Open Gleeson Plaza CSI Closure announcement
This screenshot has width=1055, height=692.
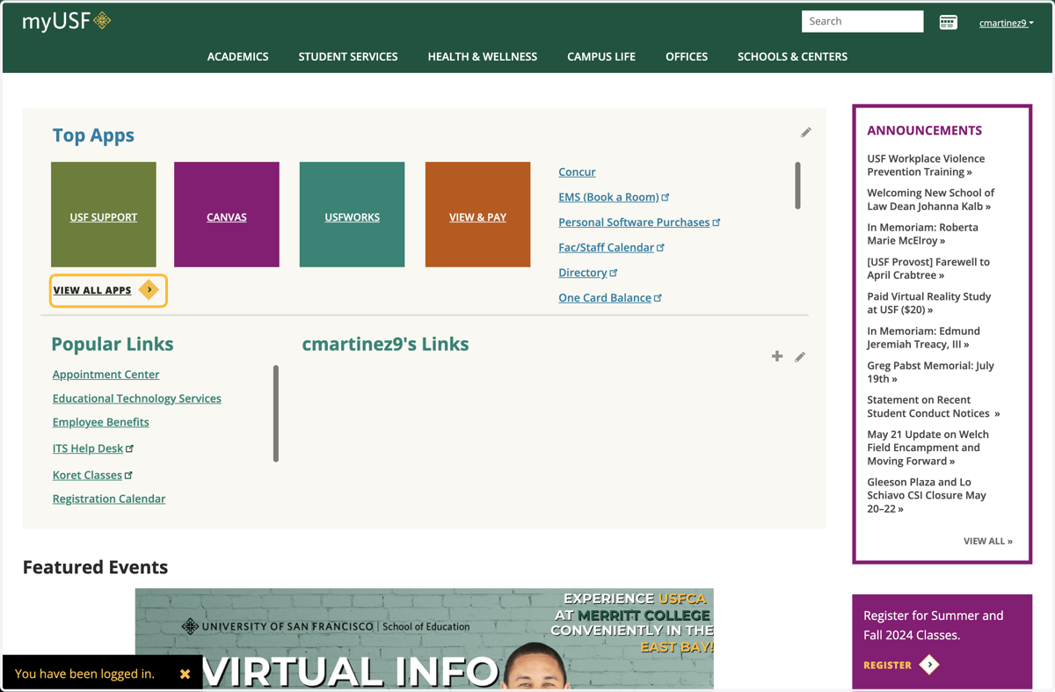927,495
